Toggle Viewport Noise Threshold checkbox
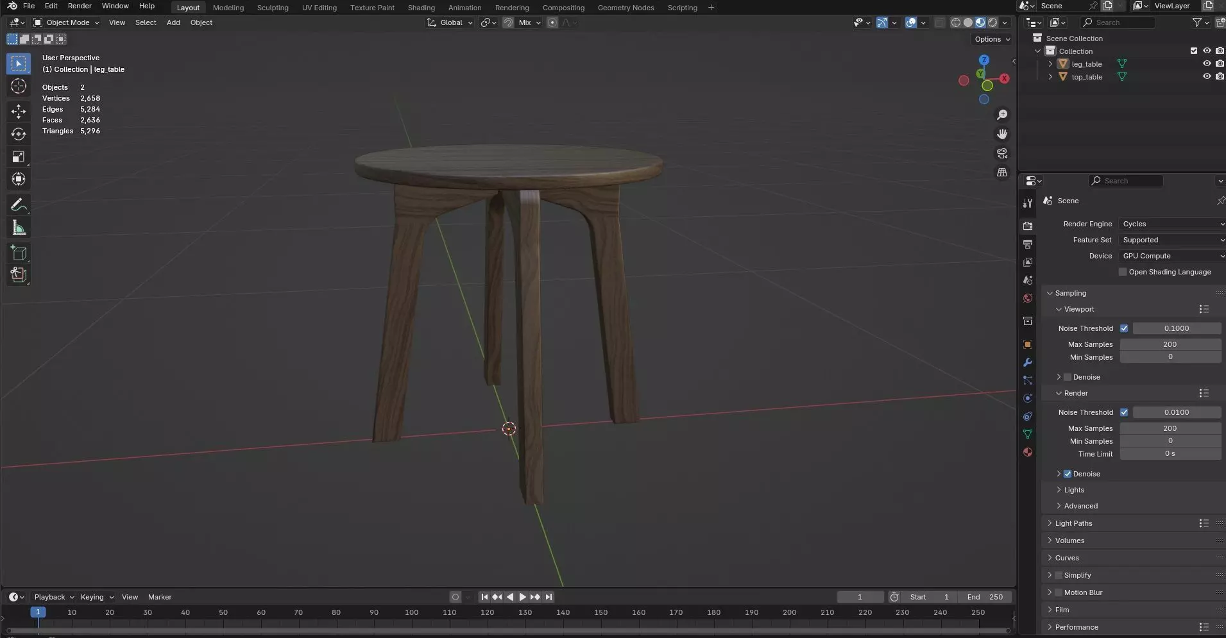 (1124, 328)
